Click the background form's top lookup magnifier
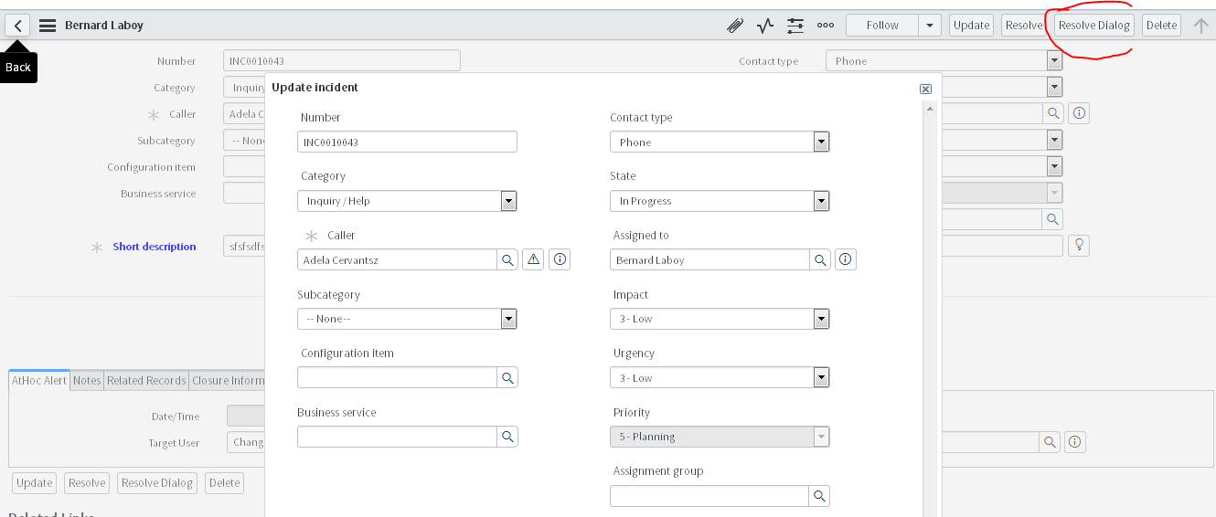This screenshot has width=1216, height=517. pyautogui.click(x=1053, y=113)
